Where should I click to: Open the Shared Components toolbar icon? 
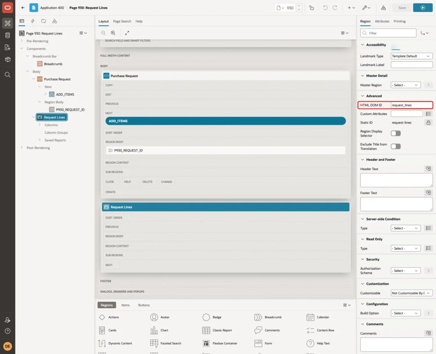click(x=384, y=8)
